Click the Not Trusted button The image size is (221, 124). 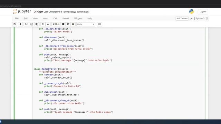[x=182, y=18]
